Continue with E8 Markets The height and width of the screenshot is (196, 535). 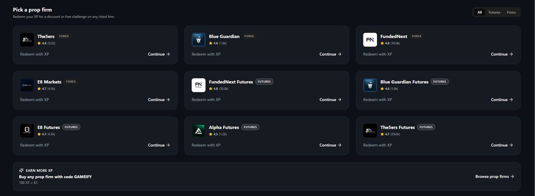[x=159, y=100]
